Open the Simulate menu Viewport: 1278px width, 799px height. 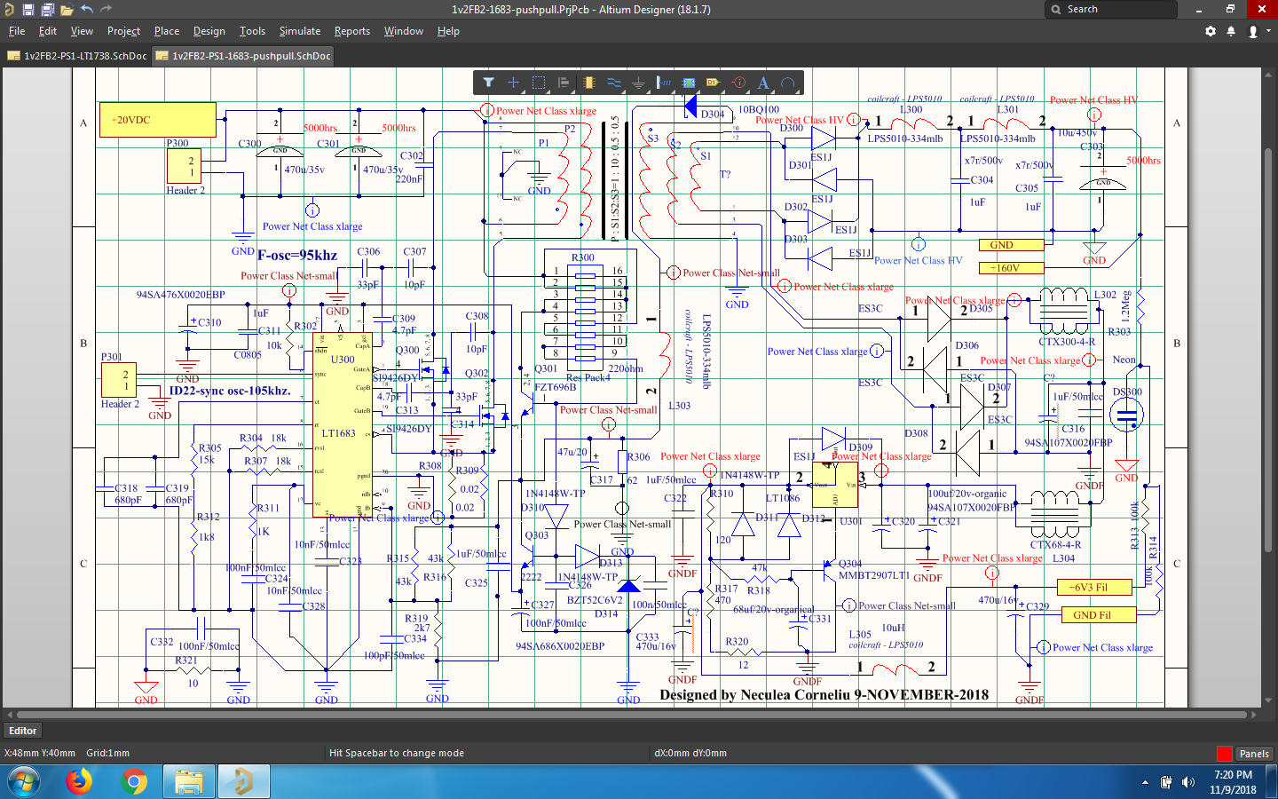coord(300,31)
